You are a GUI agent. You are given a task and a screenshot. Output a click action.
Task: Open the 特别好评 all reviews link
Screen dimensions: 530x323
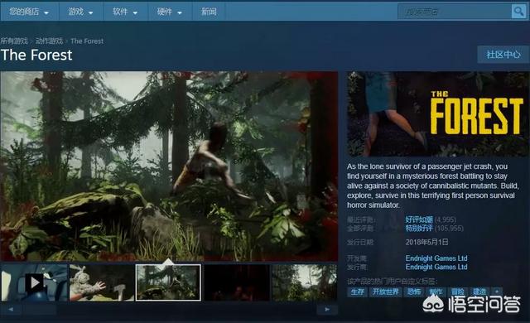(419, 229)
